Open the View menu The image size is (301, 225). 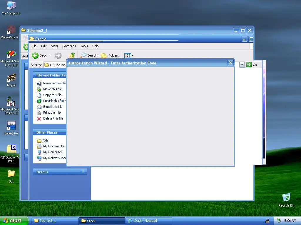(54, 46)
